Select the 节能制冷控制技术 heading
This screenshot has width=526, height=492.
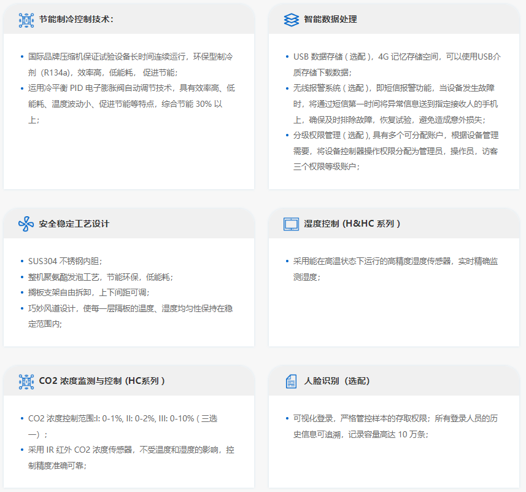[x=76, y=19]
